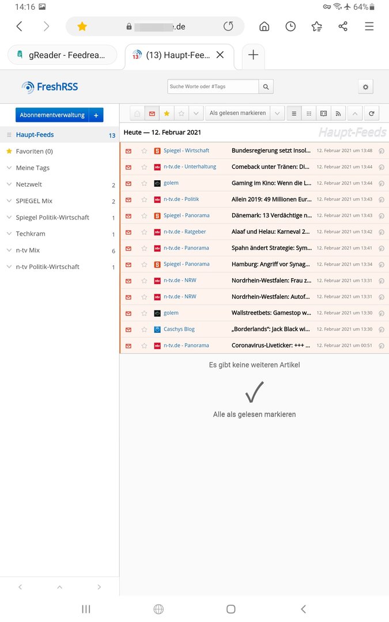Toggle showing non-favorites (empty star toolbar icon)
Image resolution: width=389 pixels, height=622 pixels.
coord(182,113)
